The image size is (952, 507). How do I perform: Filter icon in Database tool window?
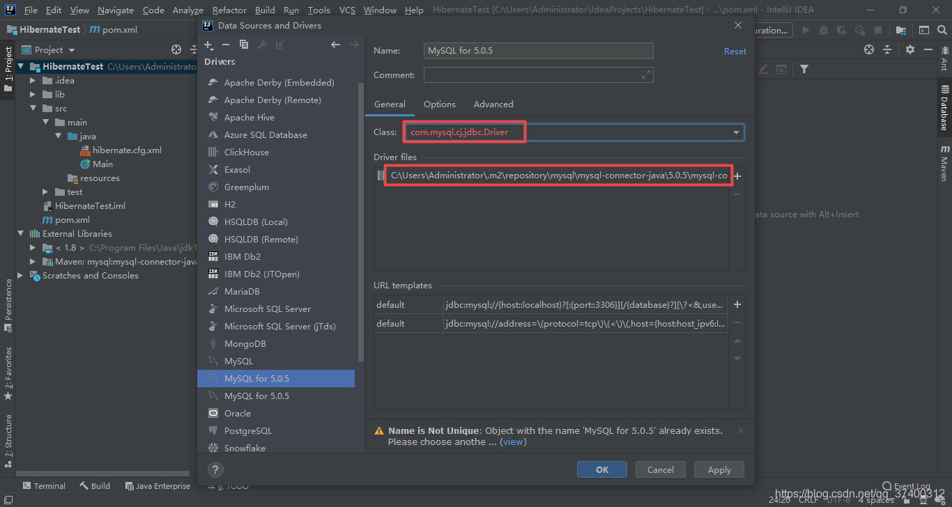pos(804,69)
